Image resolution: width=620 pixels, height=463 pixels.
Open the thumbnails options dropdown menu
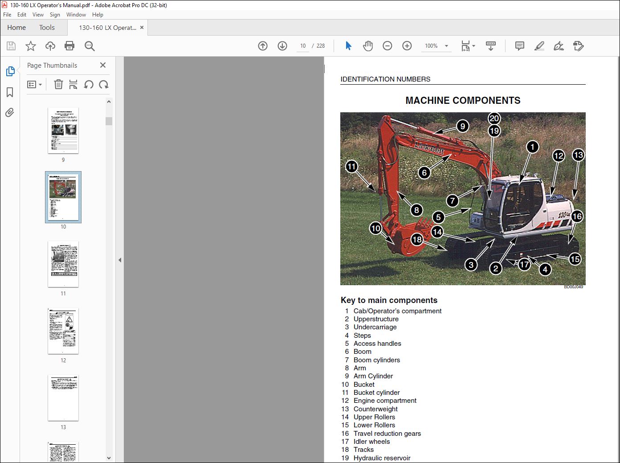tap(34, 84)
